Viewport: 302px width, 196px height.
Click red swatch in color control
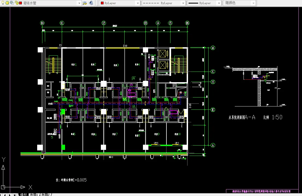(x=102, y=3)
